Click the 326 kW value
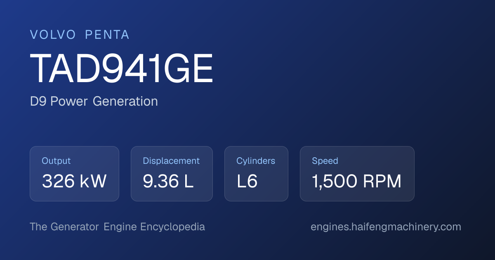Screen dimensions: 495x260 74,182
